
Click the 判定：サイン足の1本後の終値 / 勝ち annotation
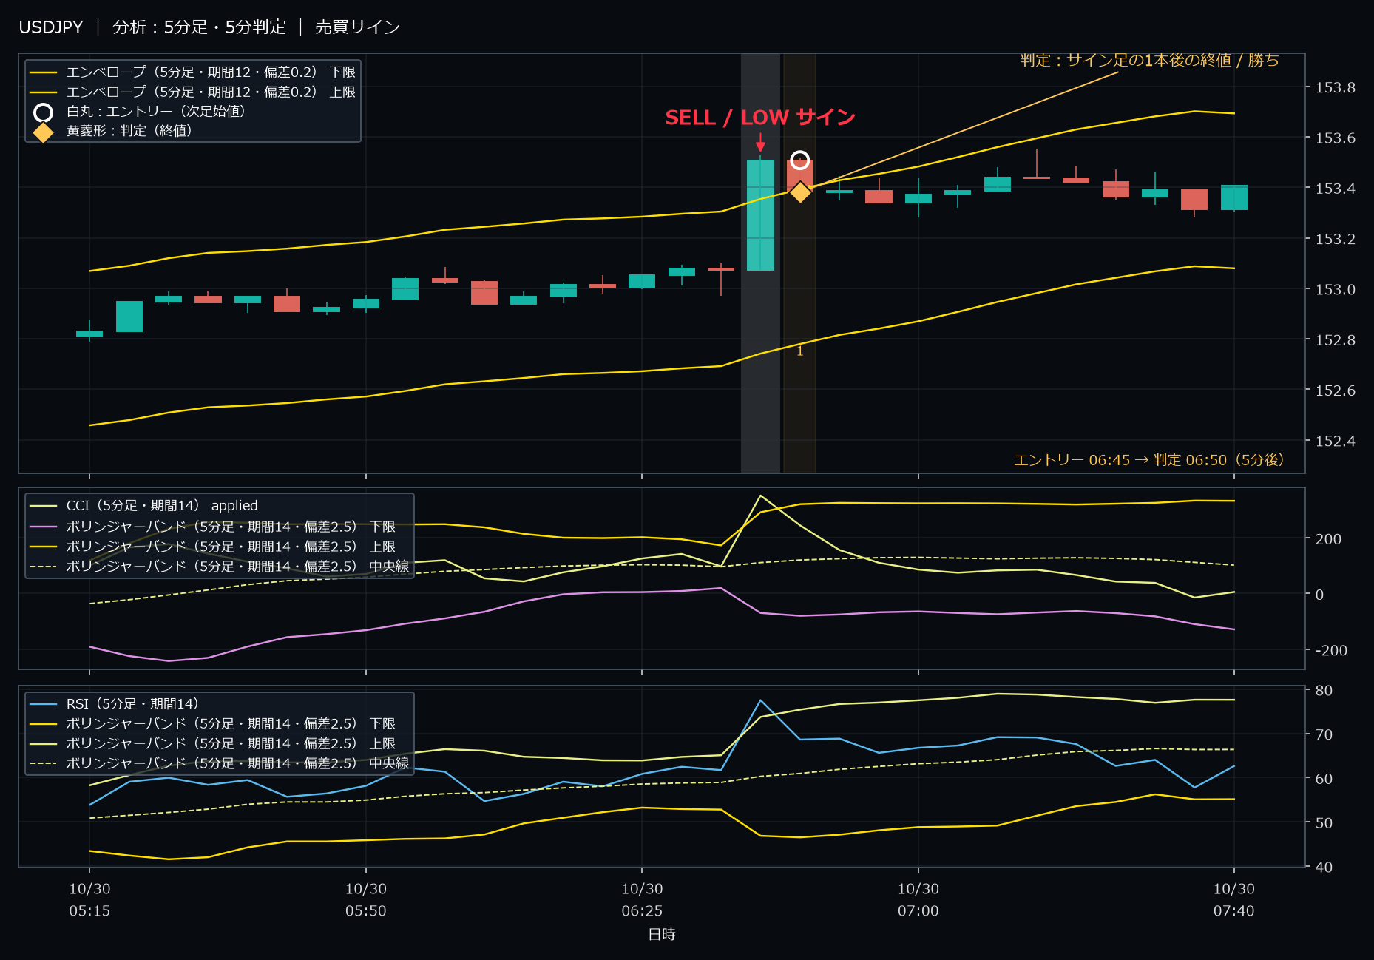[1149, 60]
